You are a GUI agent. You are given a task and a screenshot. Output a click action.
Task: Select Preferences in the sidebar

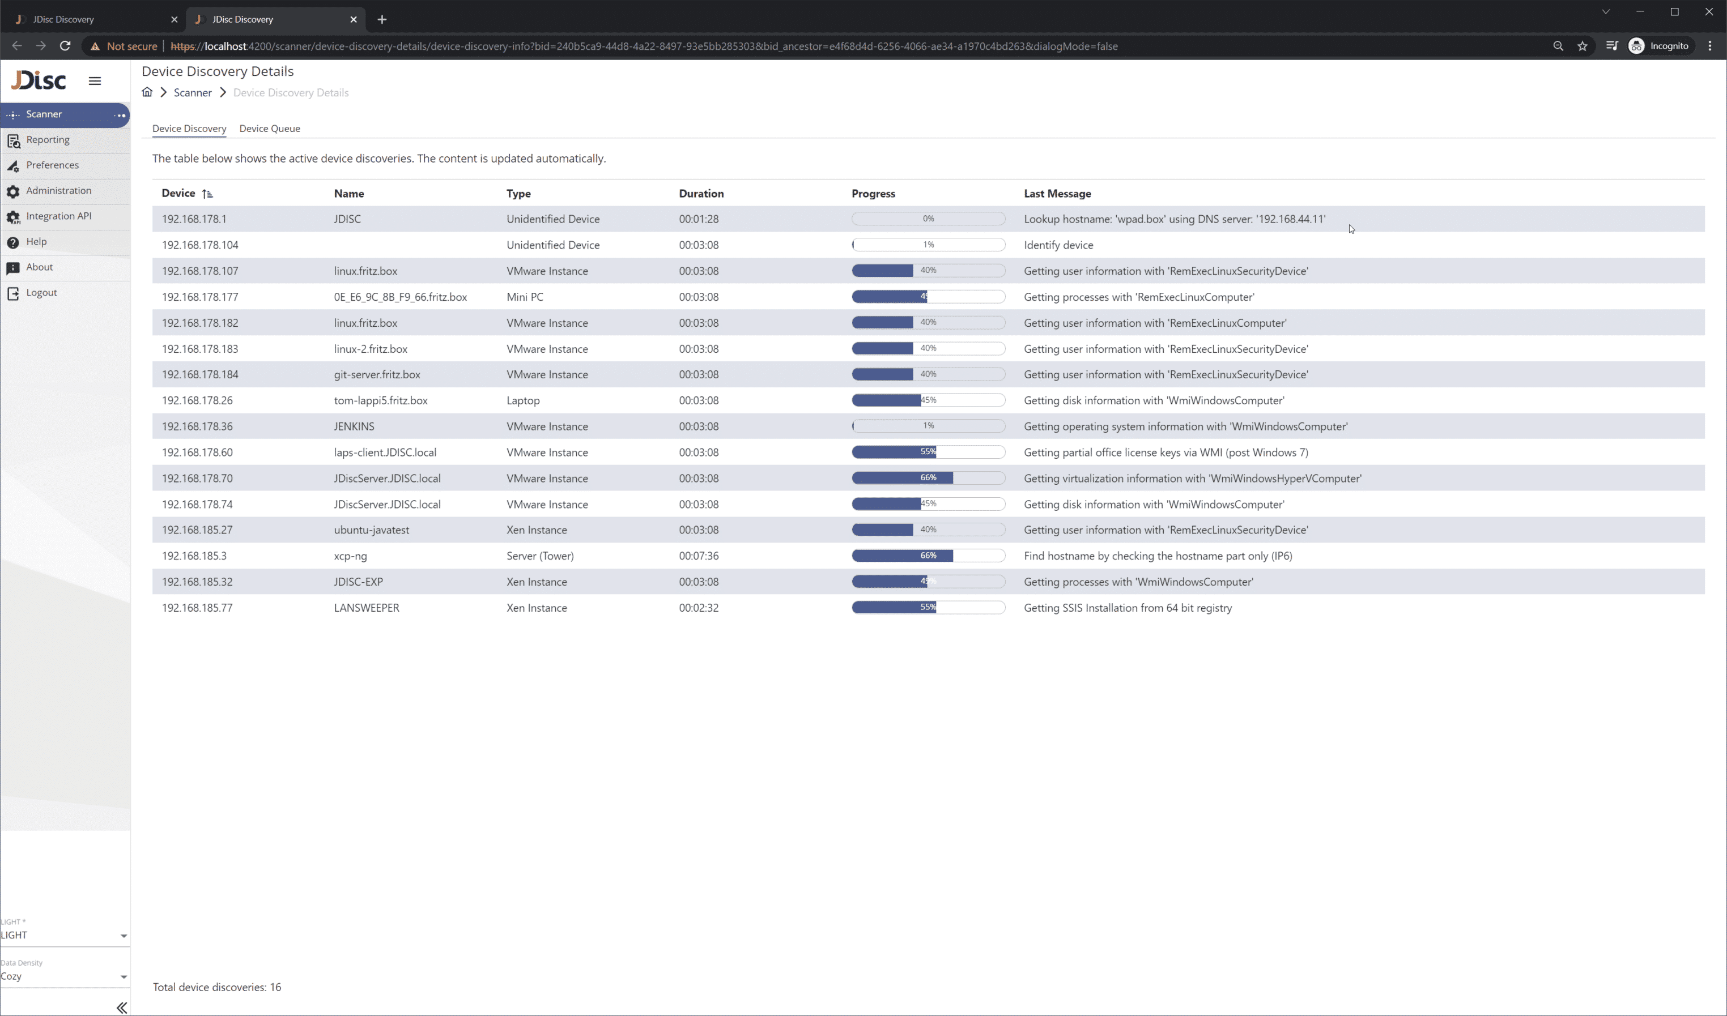click(53, 164)
